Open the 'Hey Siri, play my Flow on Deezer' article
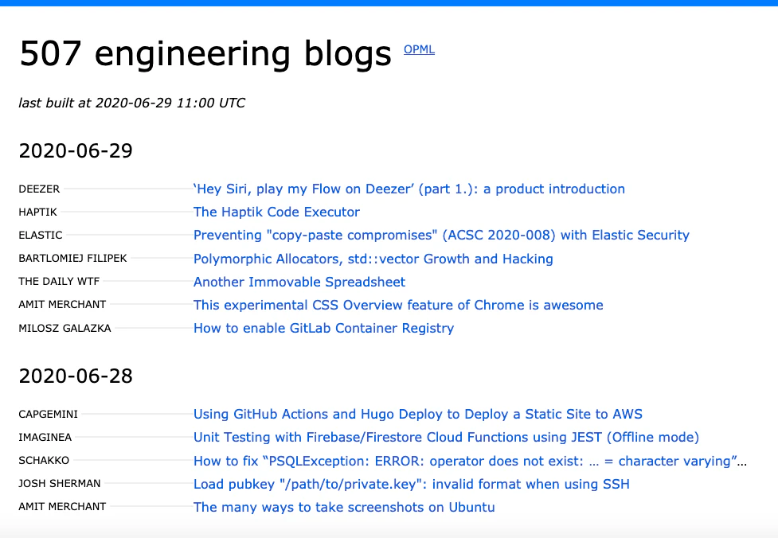This screenshot has width=778, height=538. [x=409, y=189]
